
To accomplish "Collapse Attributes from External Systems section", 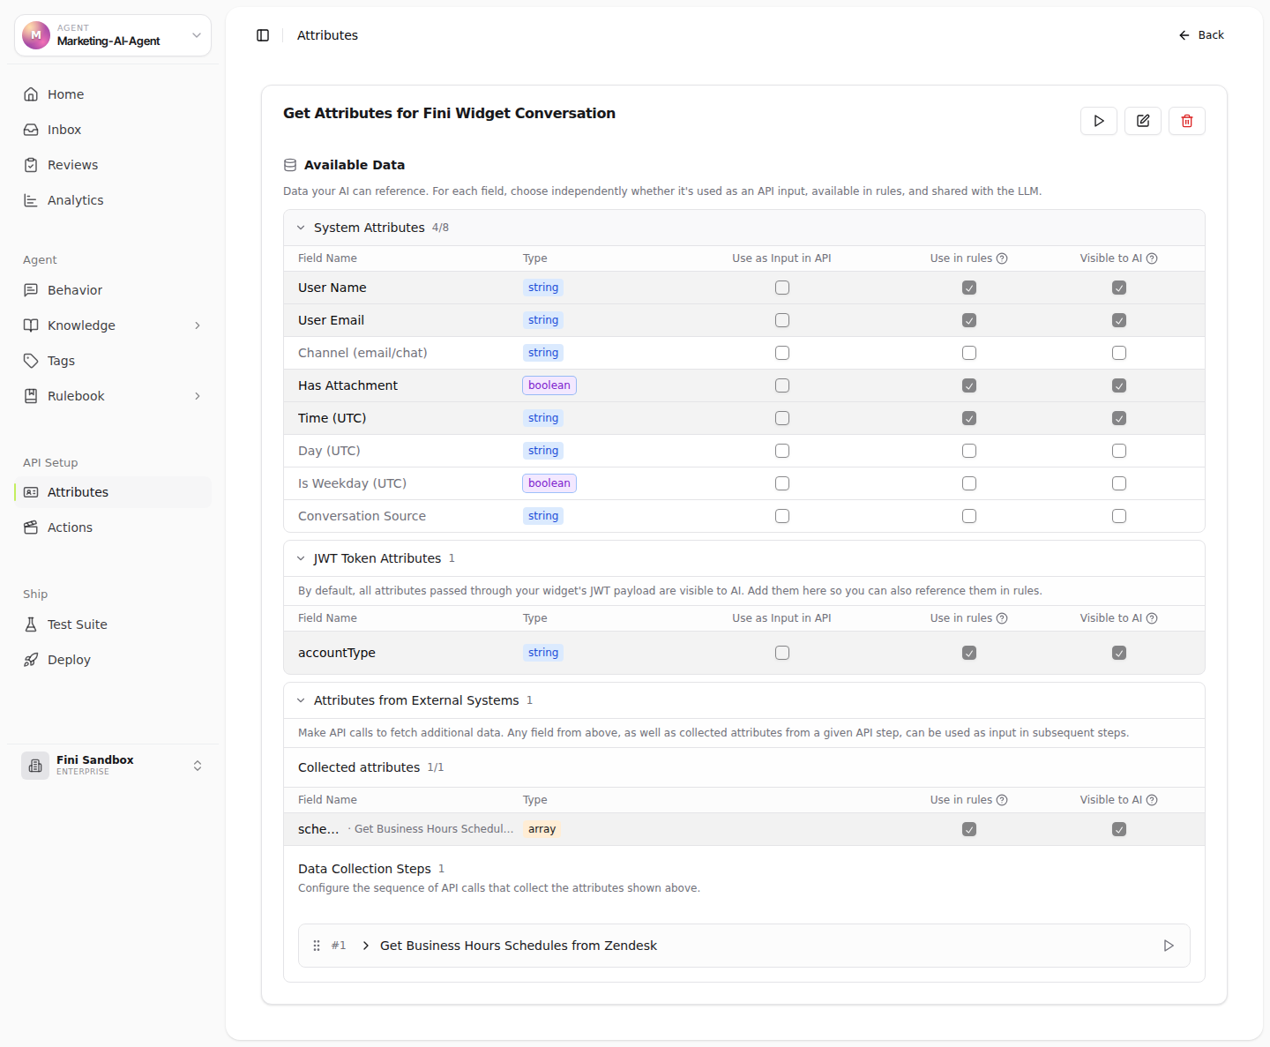I will point(301,700).
